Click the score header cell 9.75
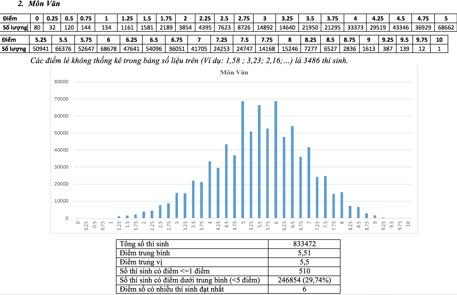This screenshot has height=295, width=457. 422,40
